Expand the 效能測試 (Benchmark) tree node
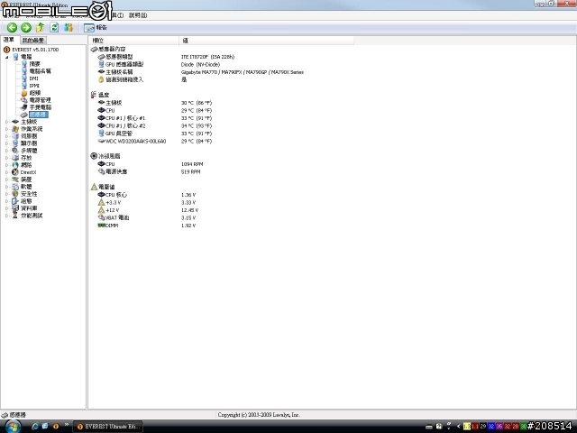577x433 pixels. (x=6, y=216)
